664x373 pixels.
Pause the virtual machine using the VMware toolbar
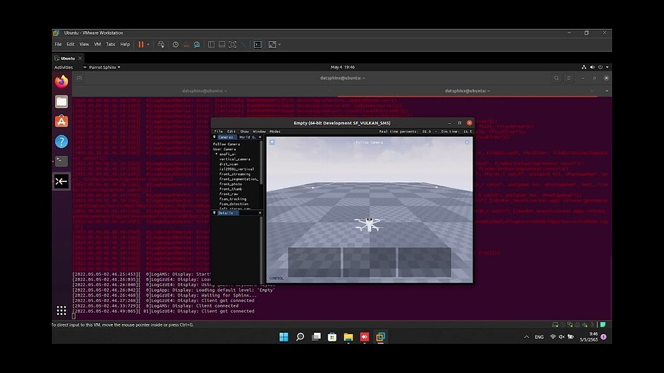pyautogui.click(x=141, y=44)
